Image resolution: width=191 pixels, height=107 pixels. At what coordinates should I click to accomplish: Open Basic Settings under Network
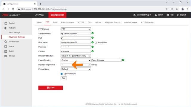tap(14, 32)
